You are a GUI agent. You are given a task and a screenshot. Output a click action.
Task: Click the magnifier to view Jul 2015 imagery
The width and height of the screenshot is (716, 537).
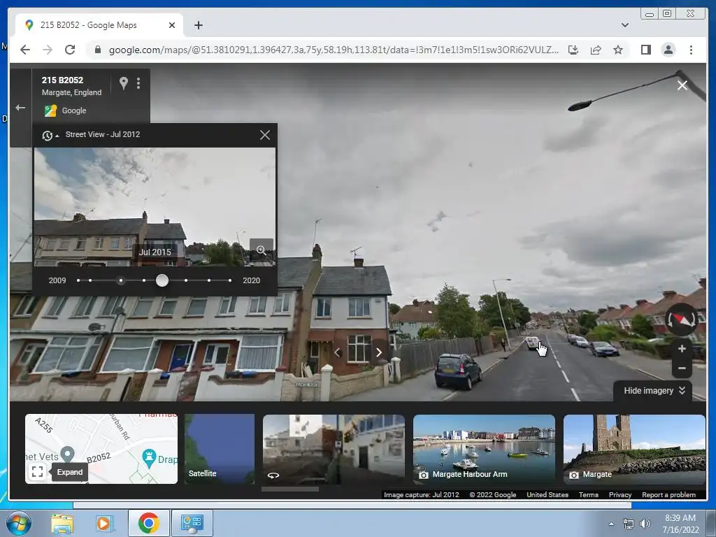[262, 250]
